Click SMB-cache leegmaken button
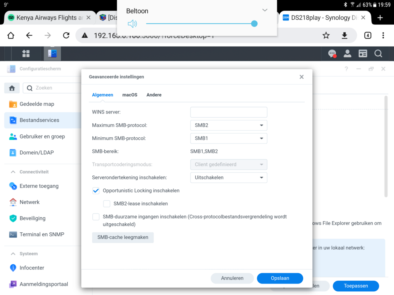The height and width of the screenshot is (295, 394). click(123, 237)
